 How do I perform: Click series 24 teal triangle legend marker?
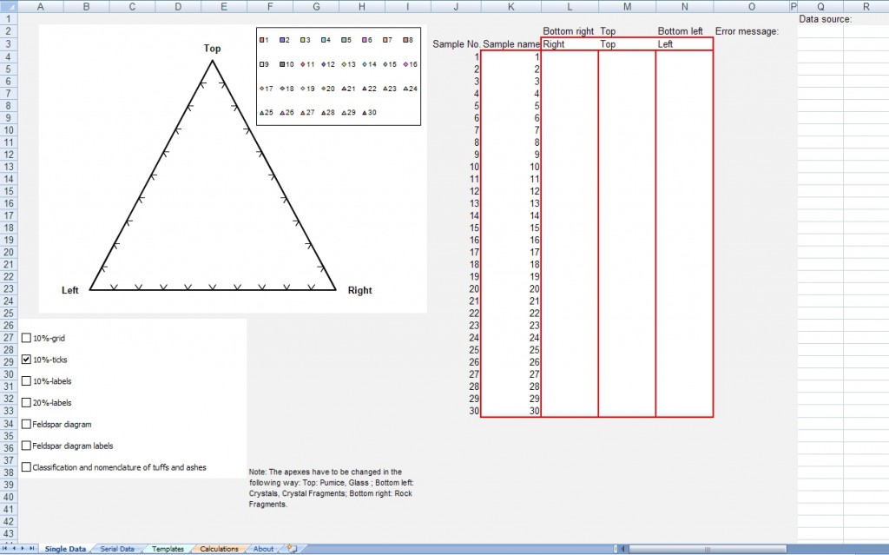tap(405, 88)
